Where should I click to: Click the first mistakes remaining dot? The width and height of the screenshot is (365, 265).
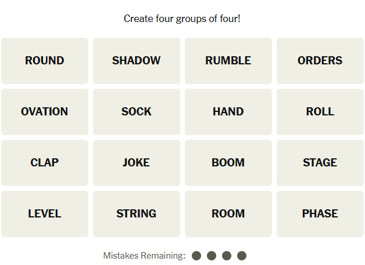point(196,256)
